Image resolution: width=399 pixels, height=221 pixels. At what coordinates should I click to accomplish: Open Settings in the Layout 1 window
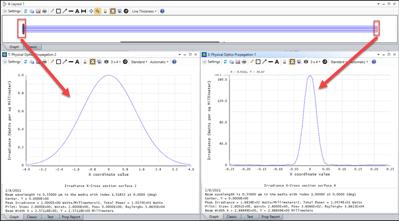(11, 11)
